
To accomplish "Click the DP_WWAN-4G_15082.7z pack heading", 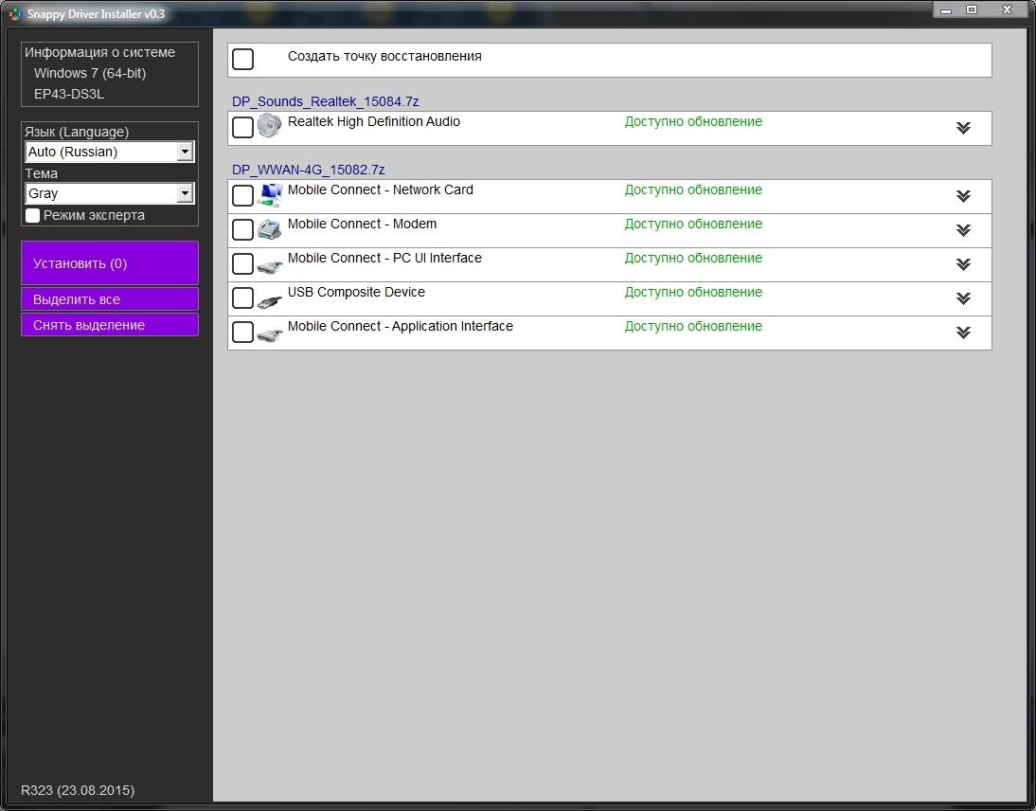I will tap(308, 170).
